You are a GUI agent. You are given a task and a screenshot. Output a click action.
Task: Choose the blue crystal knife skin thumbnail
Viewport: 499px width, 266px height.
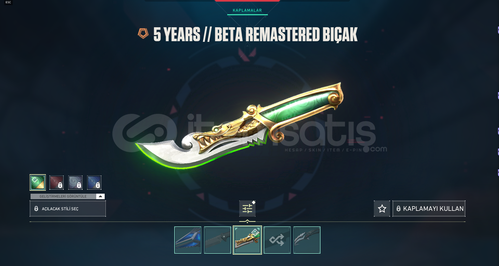188,240
